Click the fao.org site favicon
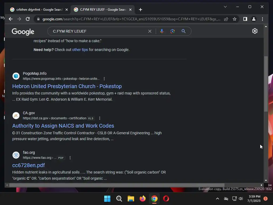Image resolution: width=273 pixels, height=205 pixels. coord(16,155)
